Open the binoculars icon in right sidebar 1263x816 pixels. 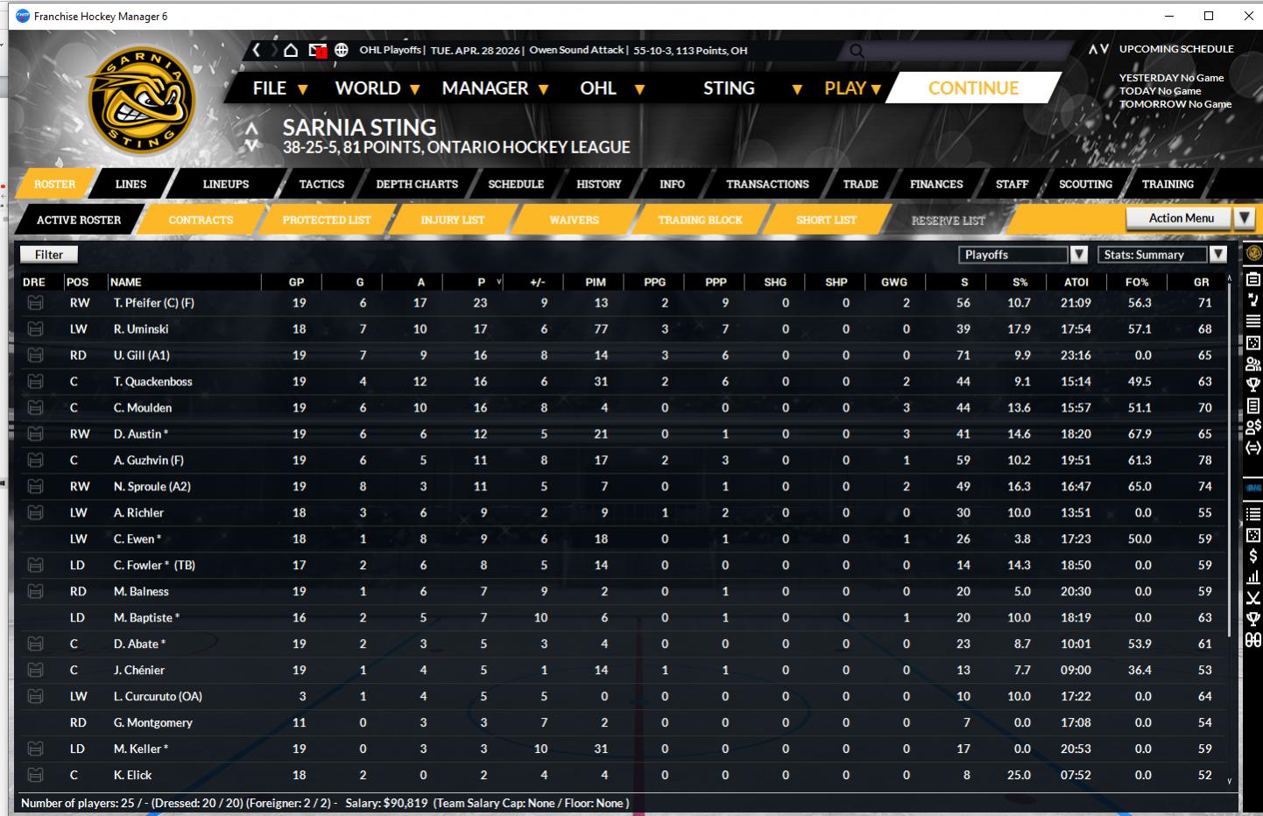1253,640
